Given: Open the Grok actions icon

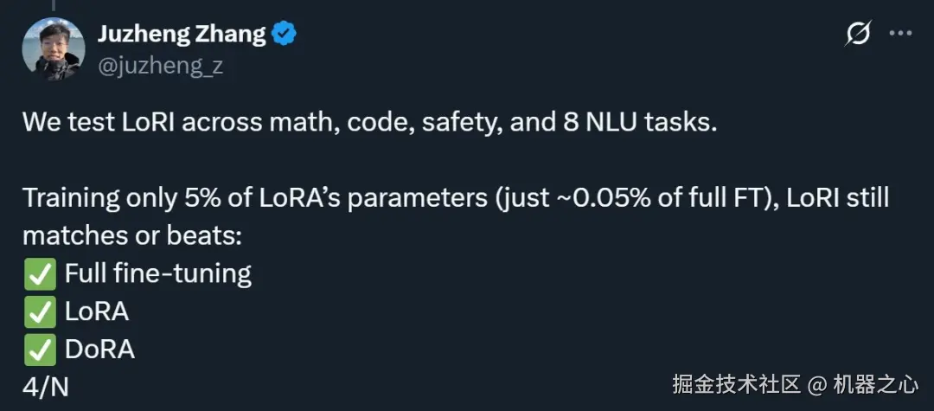Looking at the screenshot, I should (858, 34).
